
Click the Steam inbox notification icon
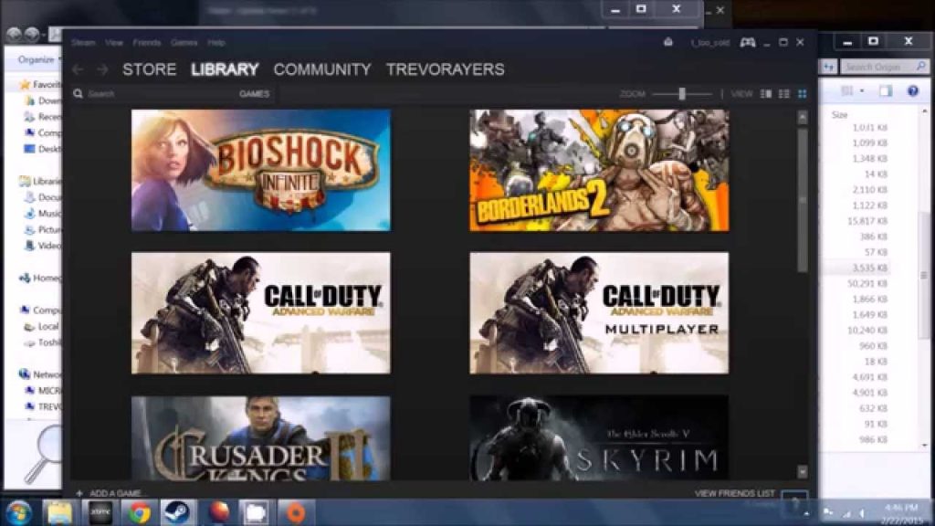[x=668, y=42]
